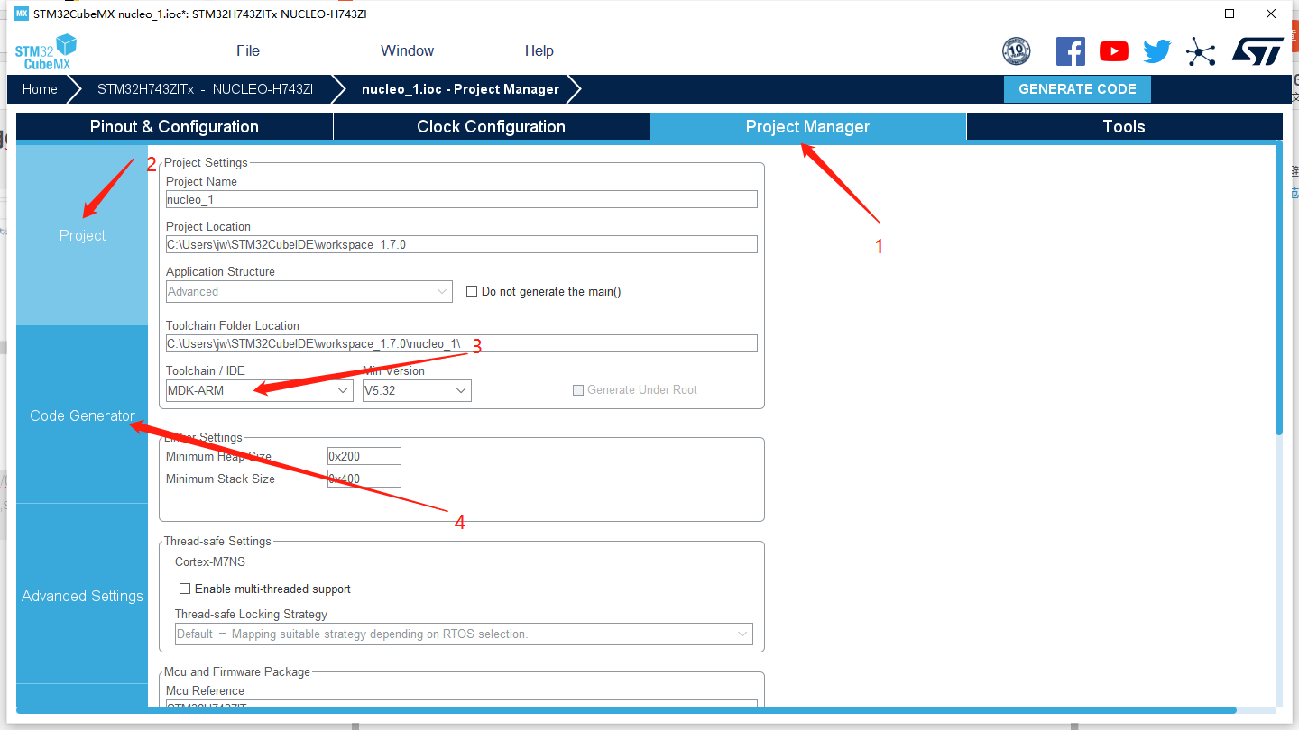This screenshot has width=1299, height=730.
Task: Enable multi-threaded support checkbox
Action: click(x=185, y=589)
